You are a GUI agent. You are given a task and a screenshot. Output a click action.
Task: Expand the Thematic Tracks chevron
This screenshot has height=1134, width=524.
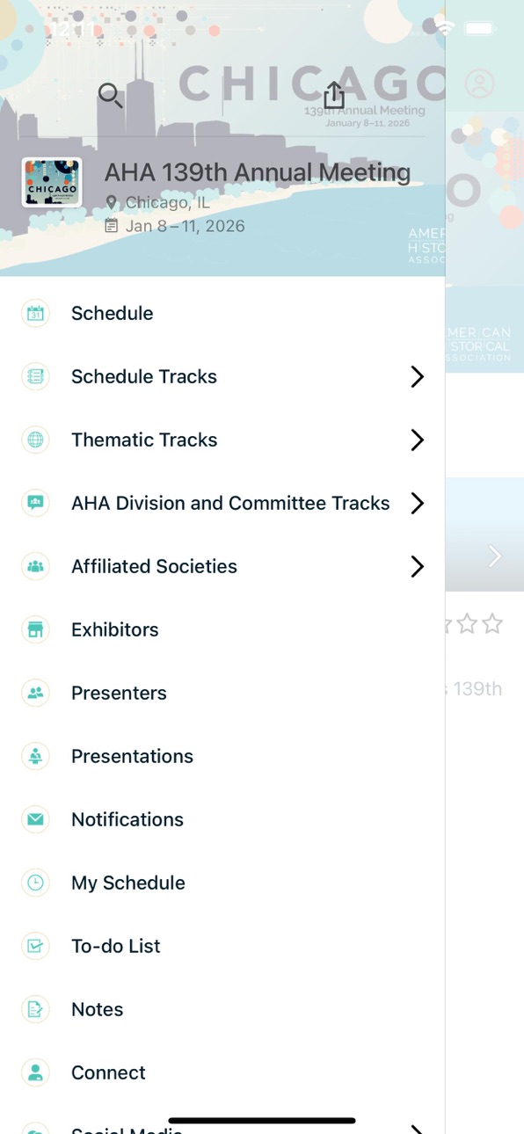pyautogui.click(x=418, y=440)
